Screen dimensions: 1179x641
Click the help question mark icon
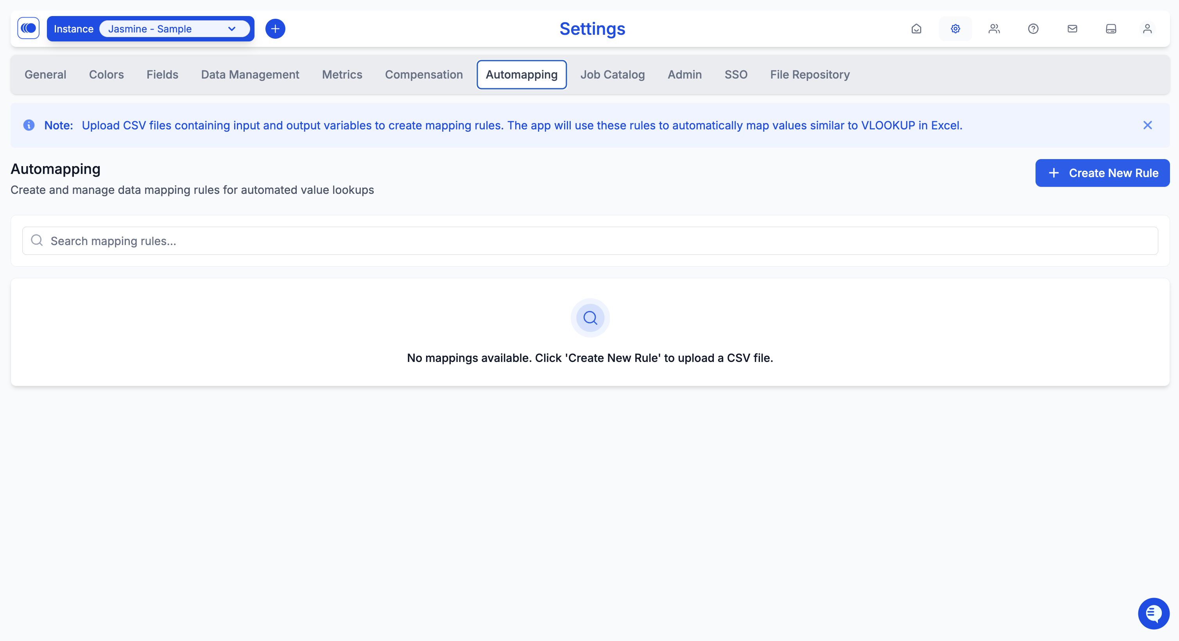coord(1033,29)
